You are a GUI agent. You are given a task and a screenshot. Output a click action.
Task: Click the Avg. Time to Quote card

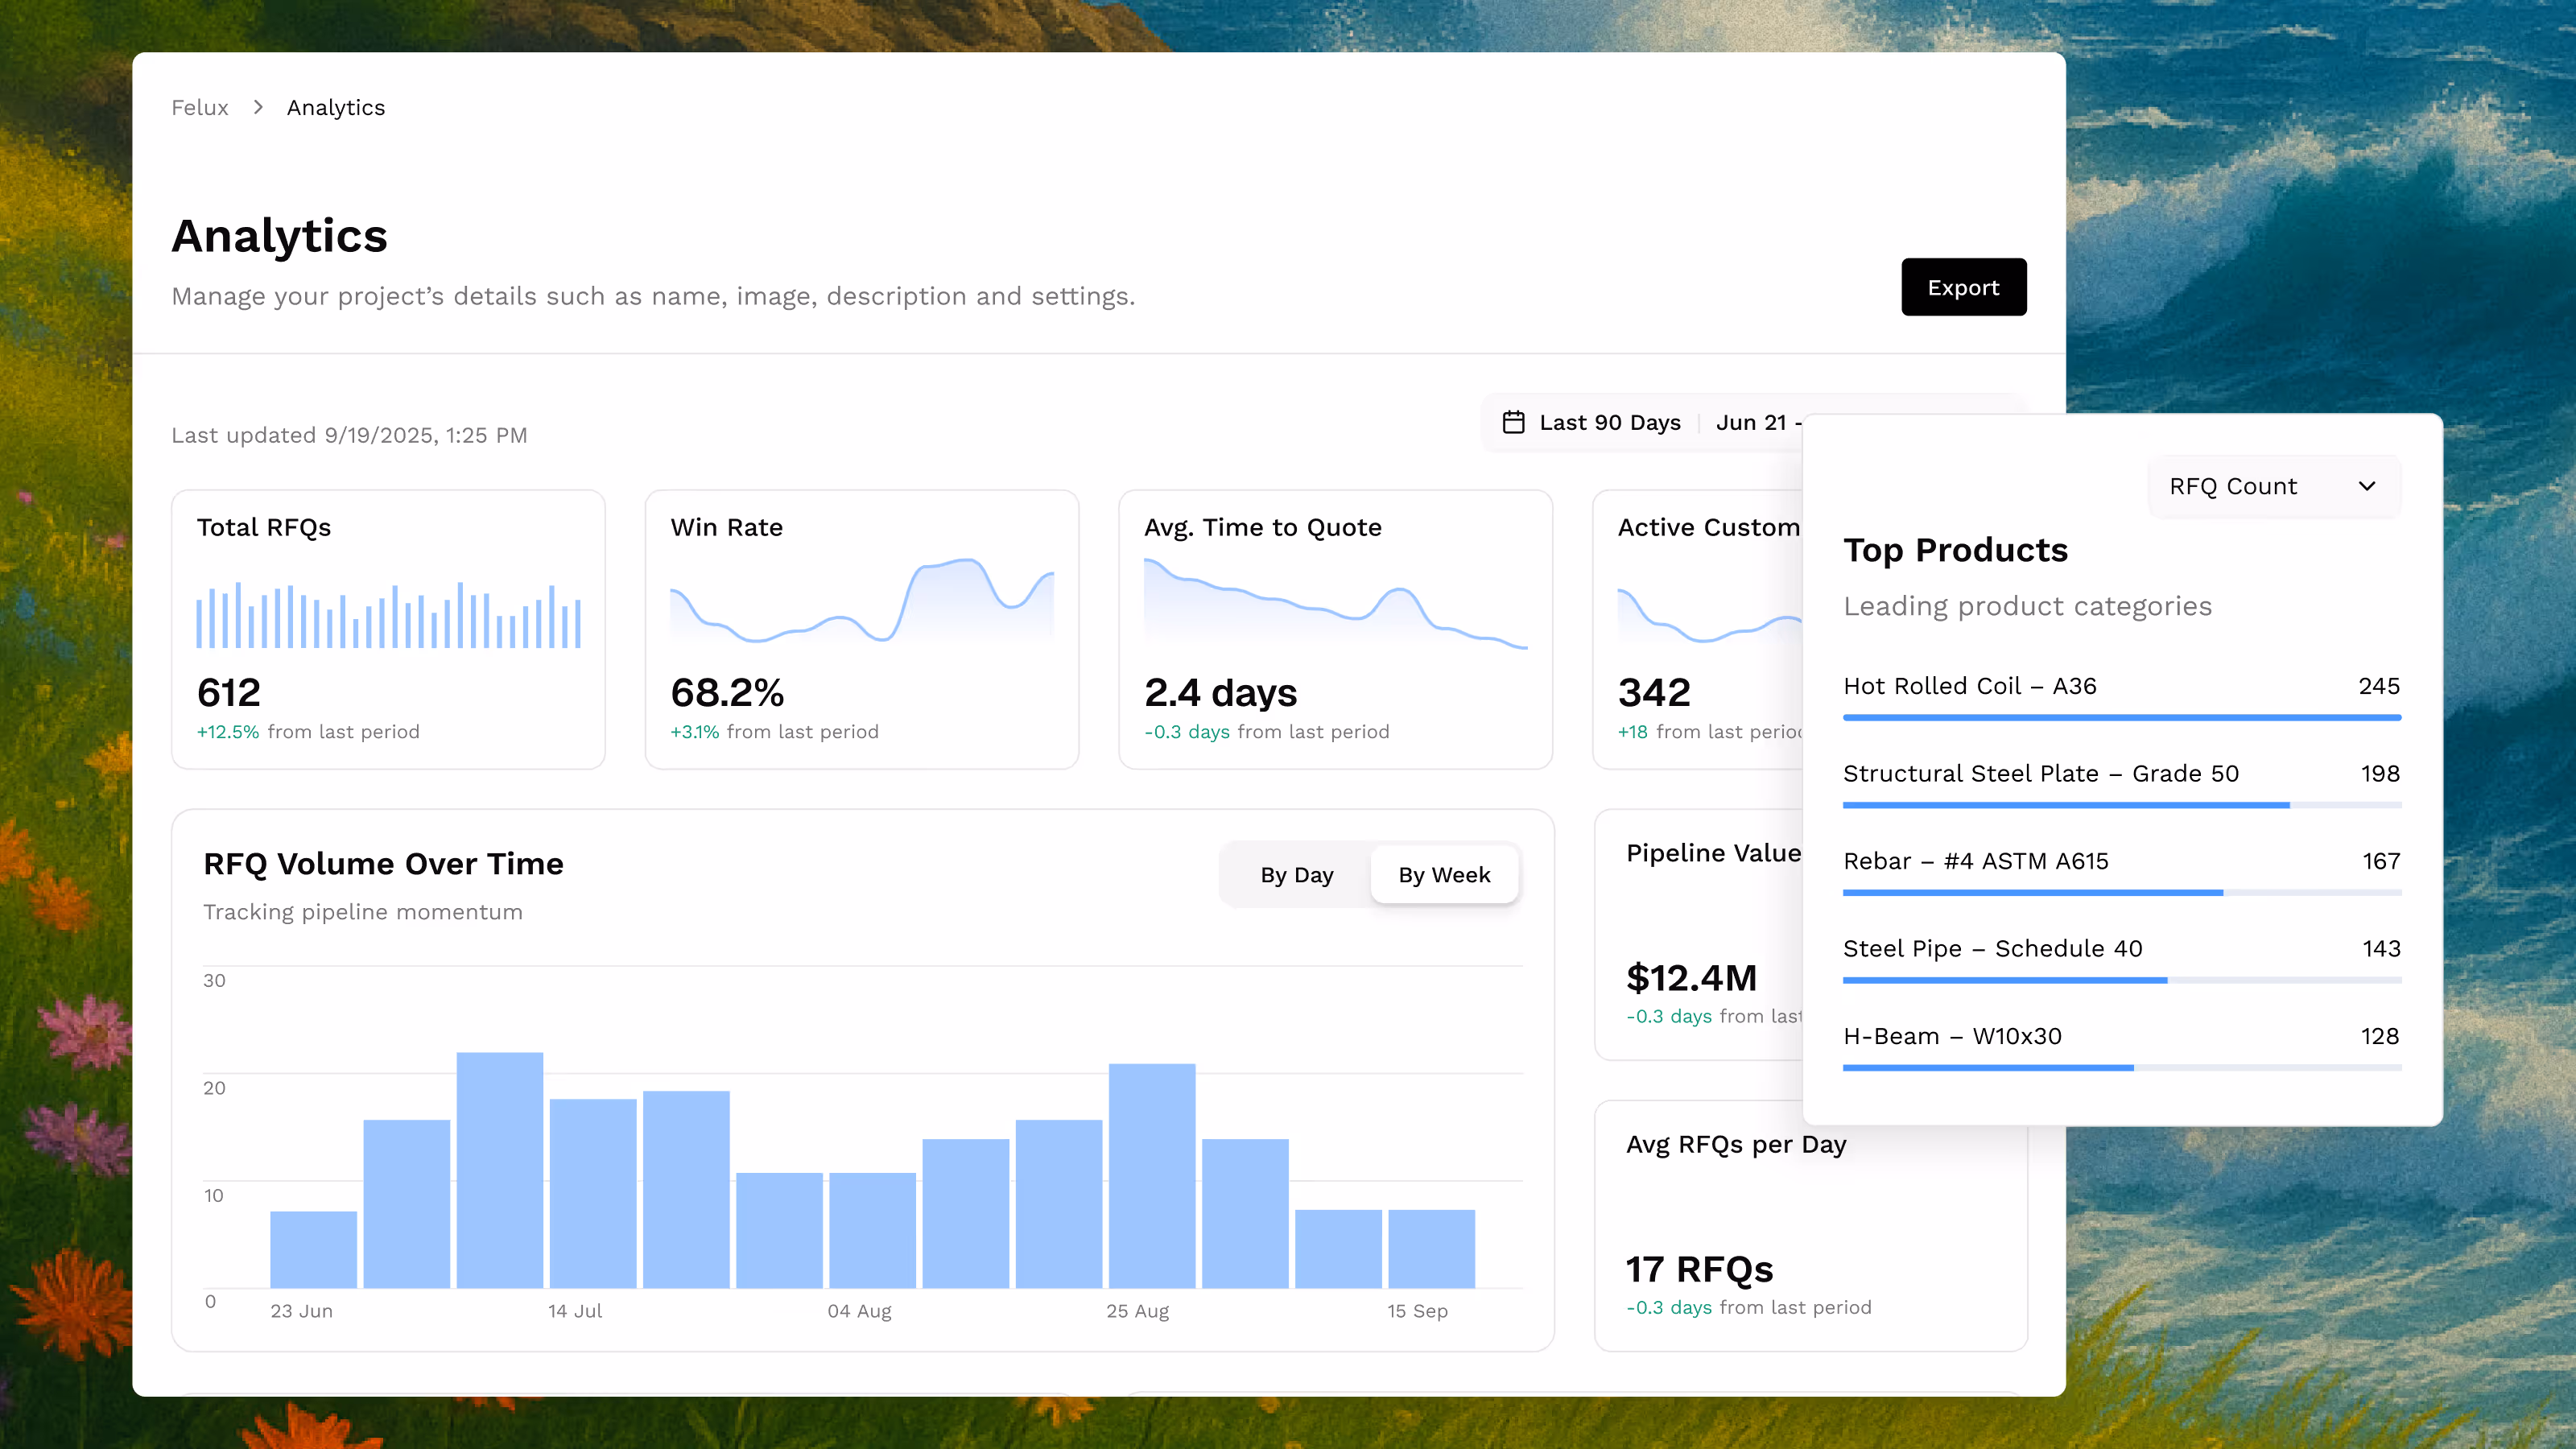1334,628
